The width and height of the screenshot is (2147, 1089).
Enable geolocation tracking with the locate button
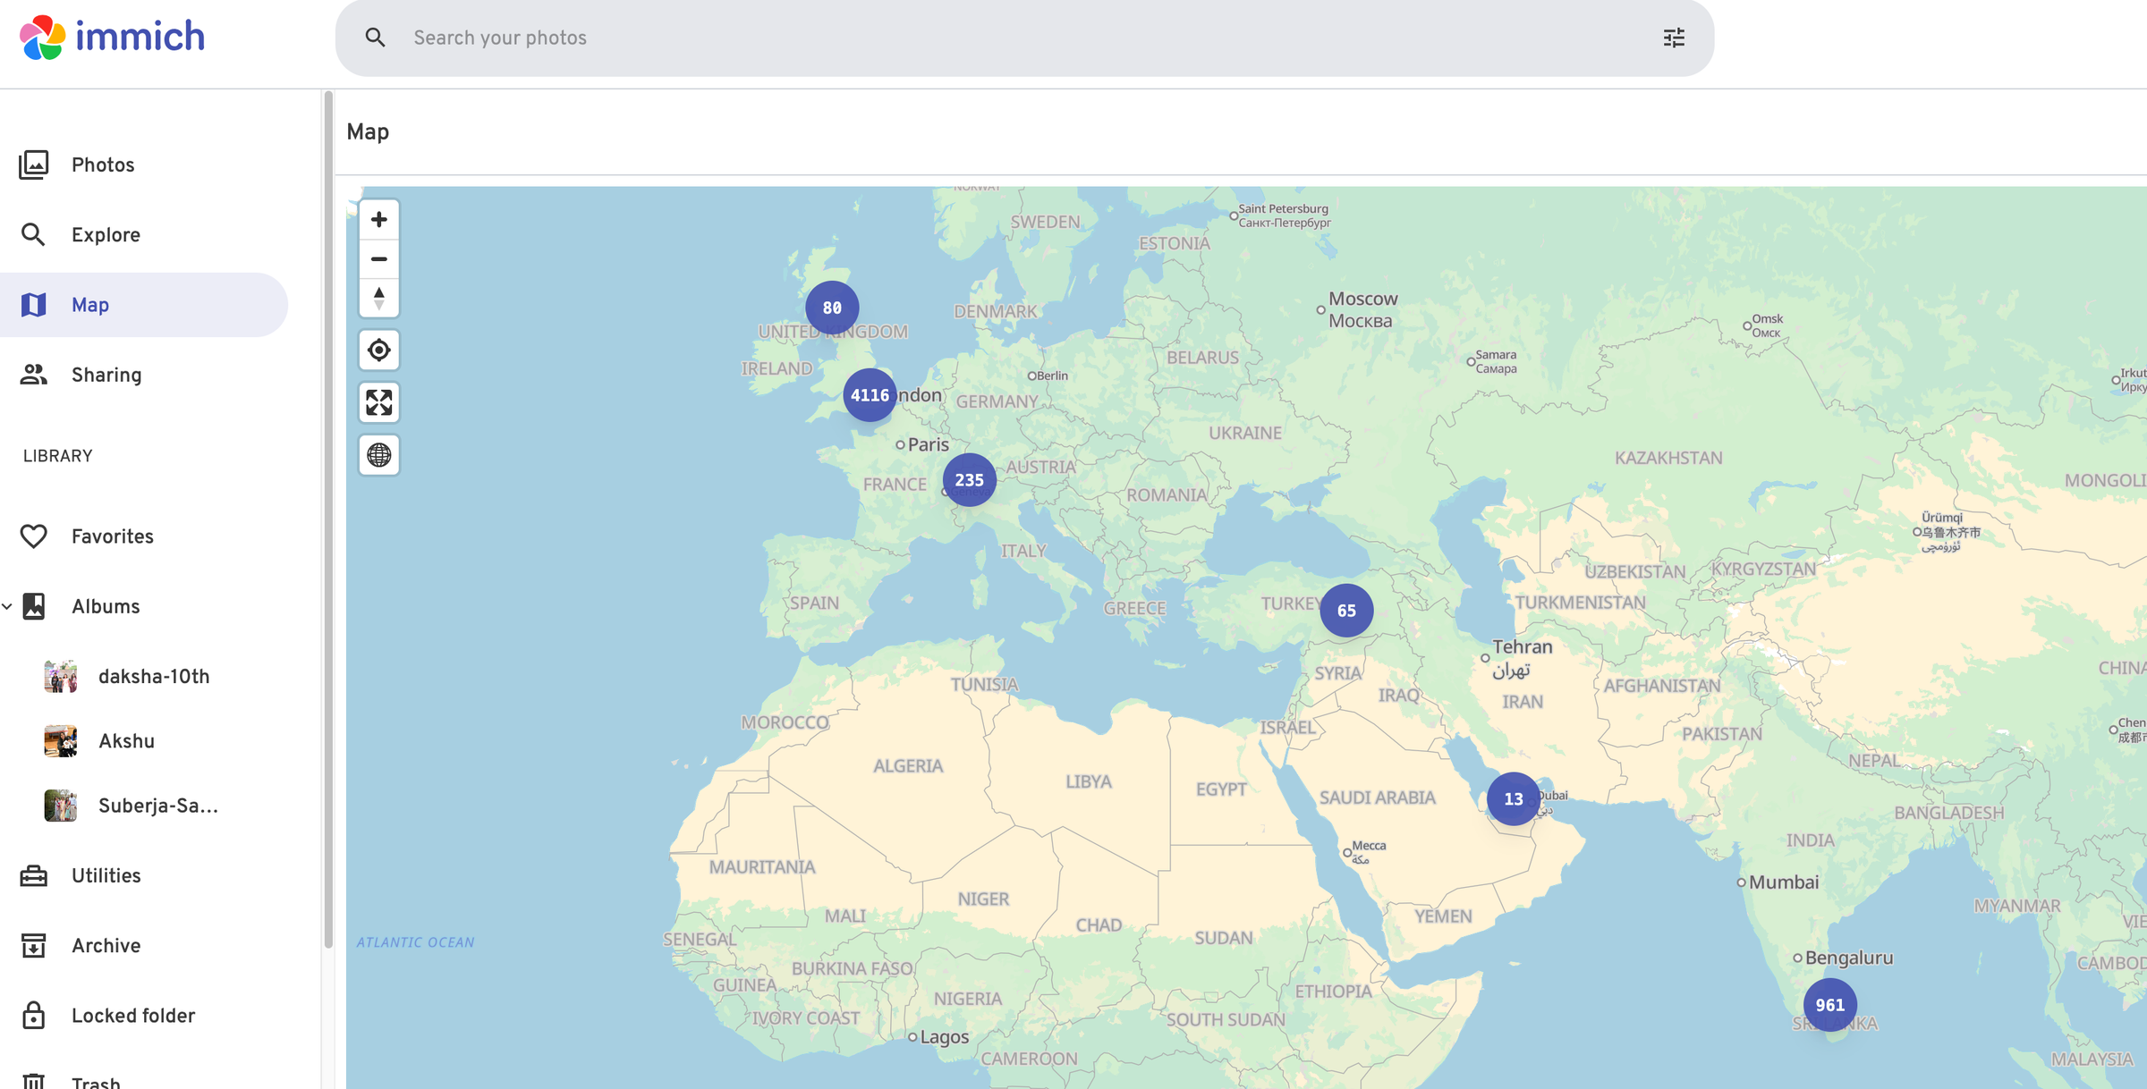(378, 350)
